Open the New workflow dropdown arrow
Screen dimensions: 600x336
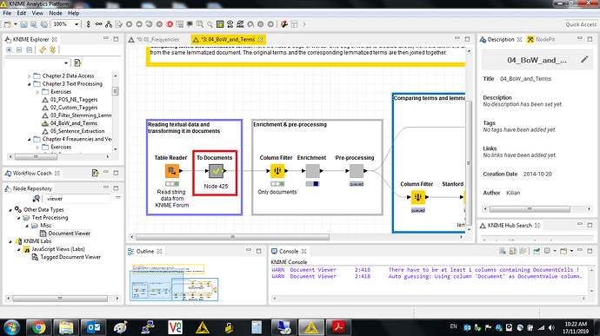point(16,24)
